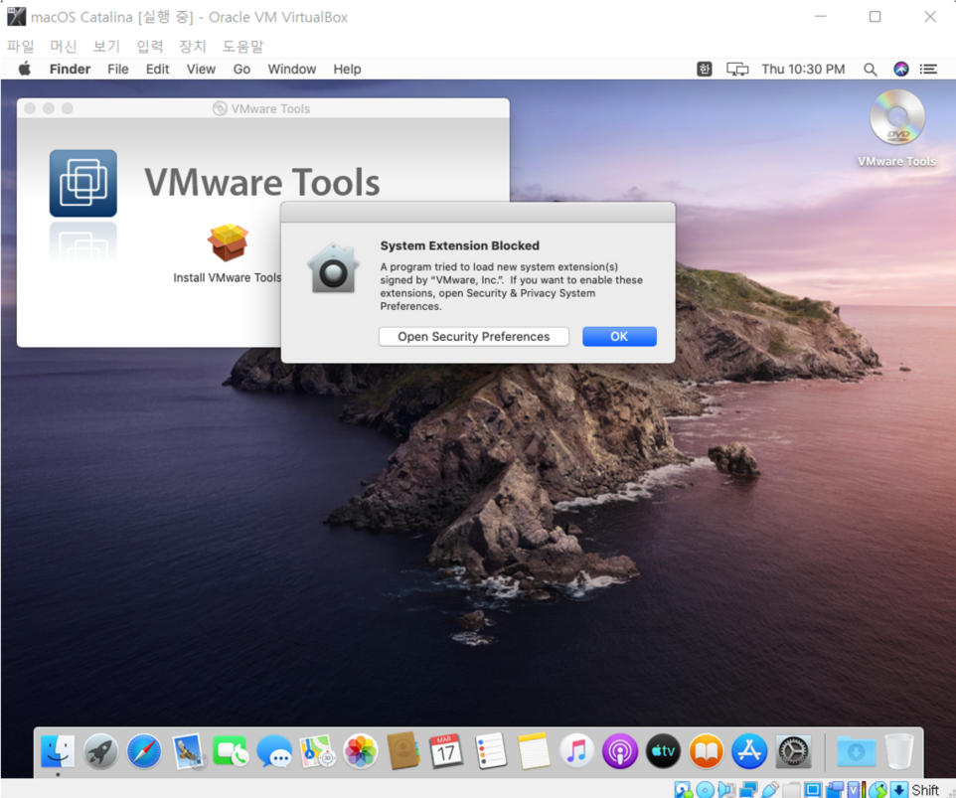Open Trash in the Dock
The image size is (956, 798).
pyautogui.click(x=899, y=751)
